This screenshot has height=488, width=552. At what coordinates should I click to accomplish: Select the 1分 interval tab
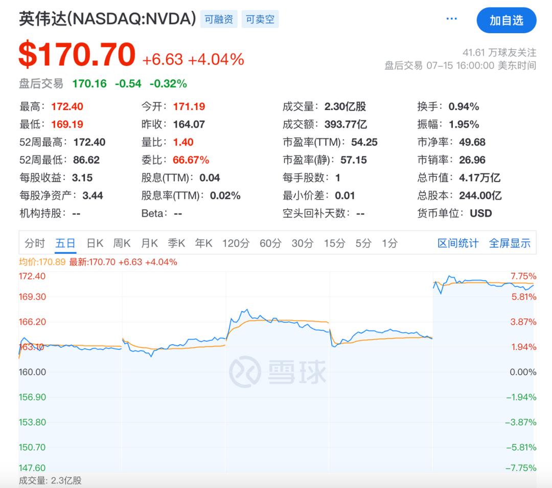[389, 243]
